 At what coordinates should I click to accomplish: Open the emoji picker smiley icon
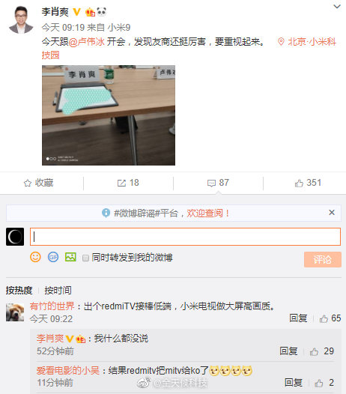pyautogui.click(x=35, y=257)
